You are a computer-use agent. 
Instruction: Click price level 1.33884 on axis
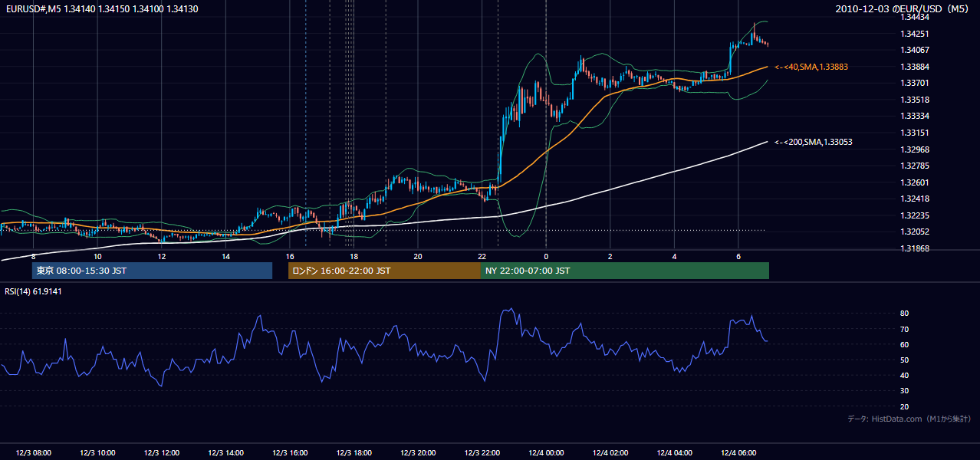coord(915,67)
